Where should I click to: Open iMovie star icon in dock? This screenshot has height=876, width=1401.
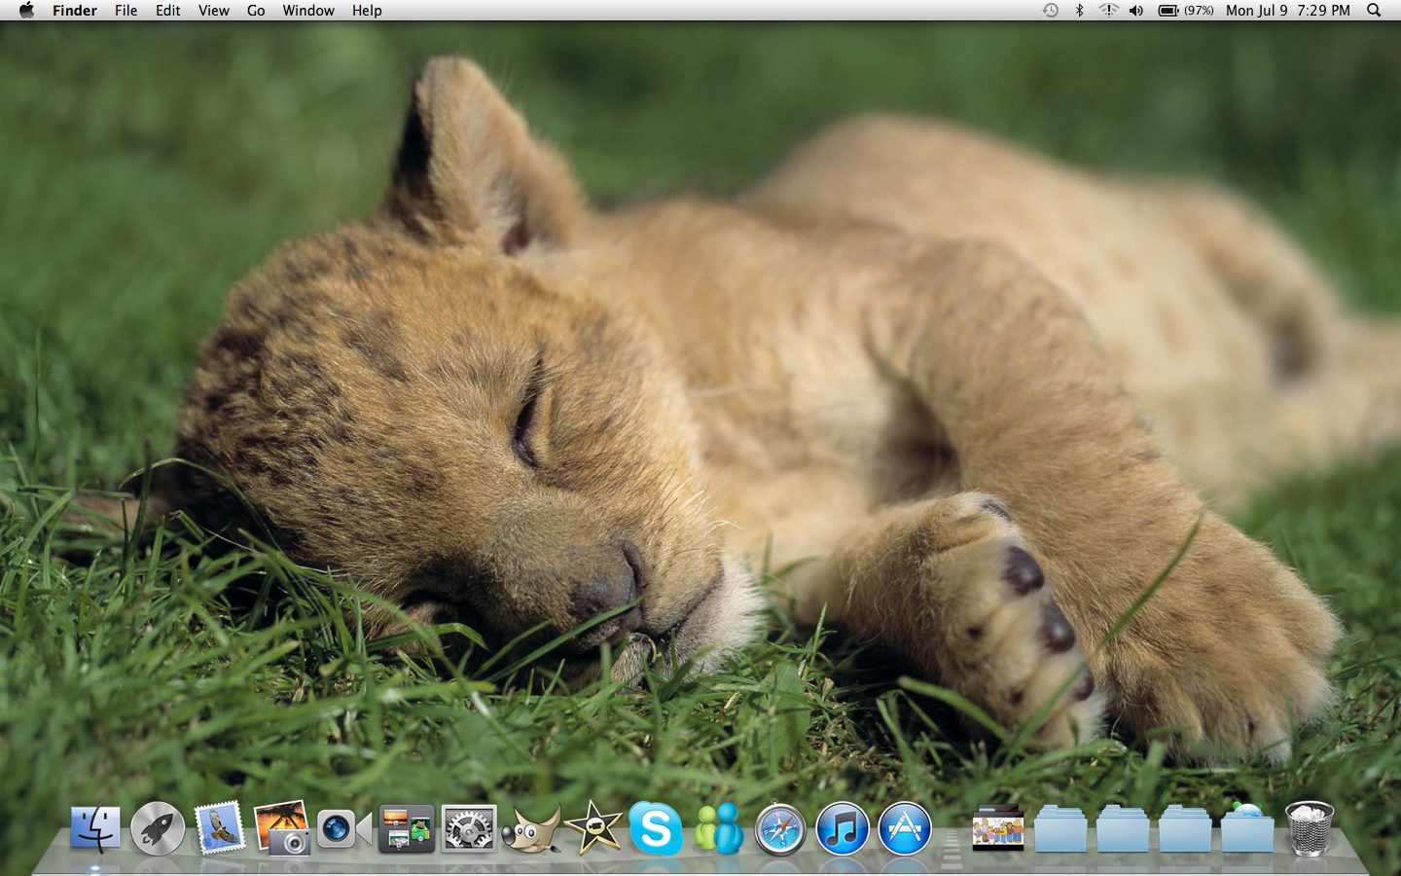(x=593, y=829)
